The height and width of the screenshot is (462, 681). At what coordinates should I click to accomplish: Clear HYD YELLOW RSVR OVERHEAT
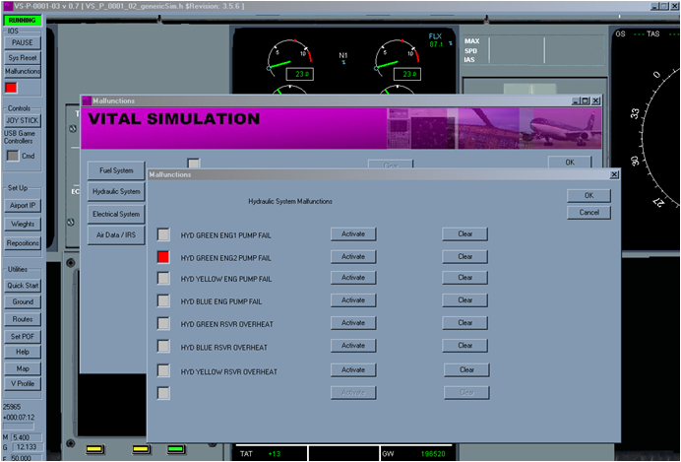pos(466,369)
